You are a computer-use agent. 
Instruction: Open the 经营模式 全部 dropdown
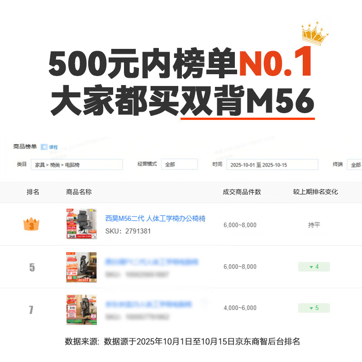coord(179,164)
